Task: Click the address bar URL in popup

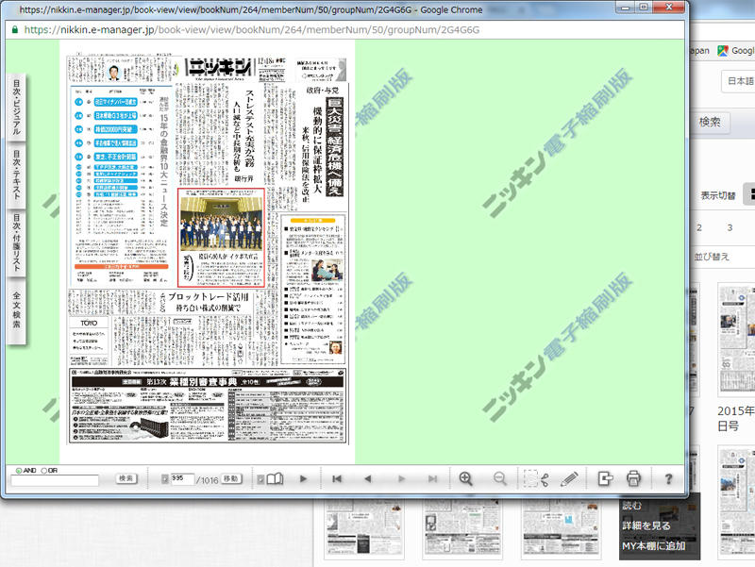Action: [x=252, y=30]
